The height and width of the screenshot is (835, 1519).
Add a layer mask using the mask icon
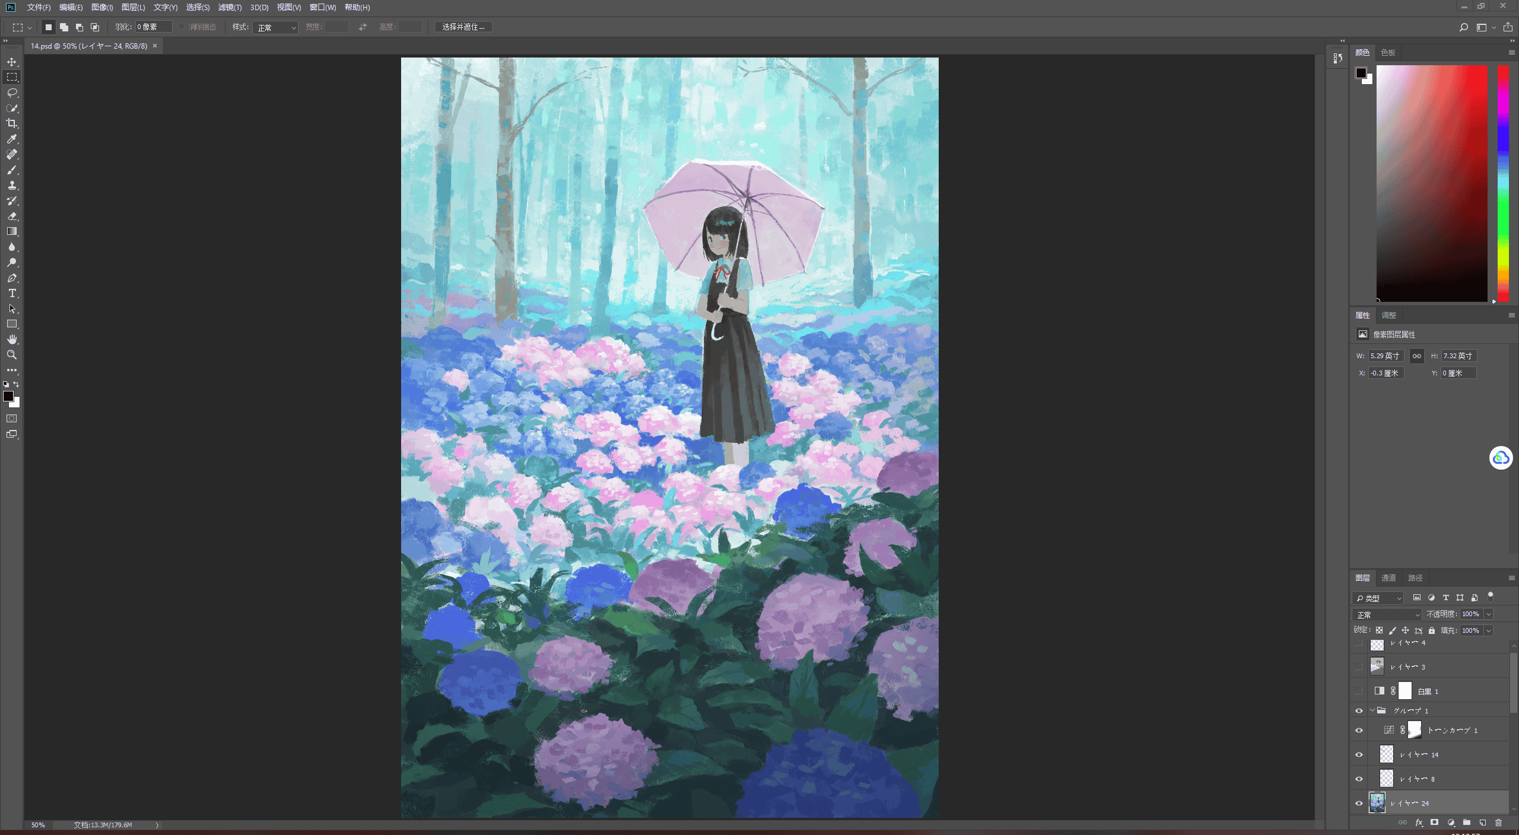pos(1434,823)
